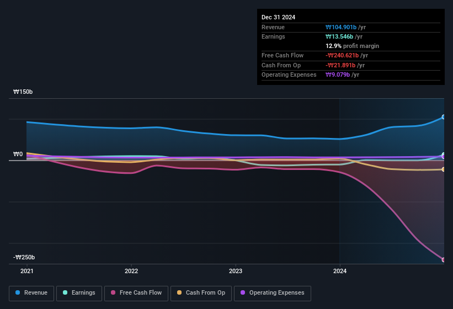Click the Operating Expenses end data point
Screen dimensions: 453x309
(444, 157)
